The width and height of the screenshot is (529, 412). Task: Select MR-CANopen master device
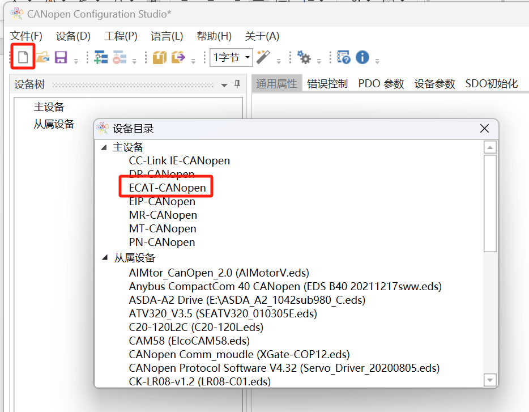163,215
